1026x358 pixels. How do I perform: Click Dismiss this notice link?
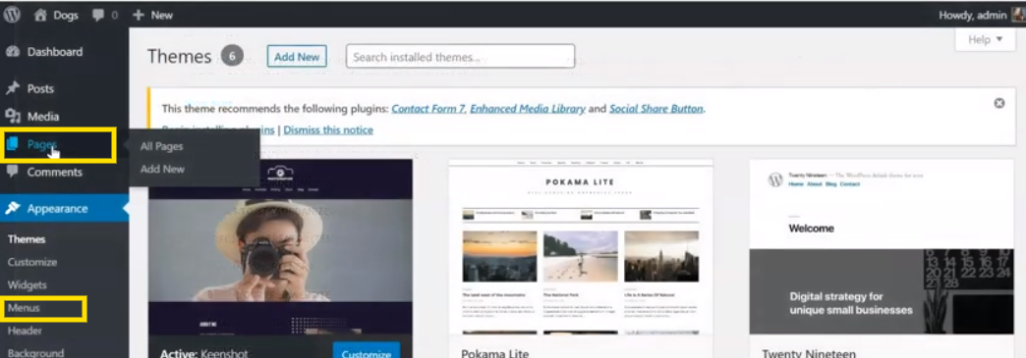tap(328, 129)
